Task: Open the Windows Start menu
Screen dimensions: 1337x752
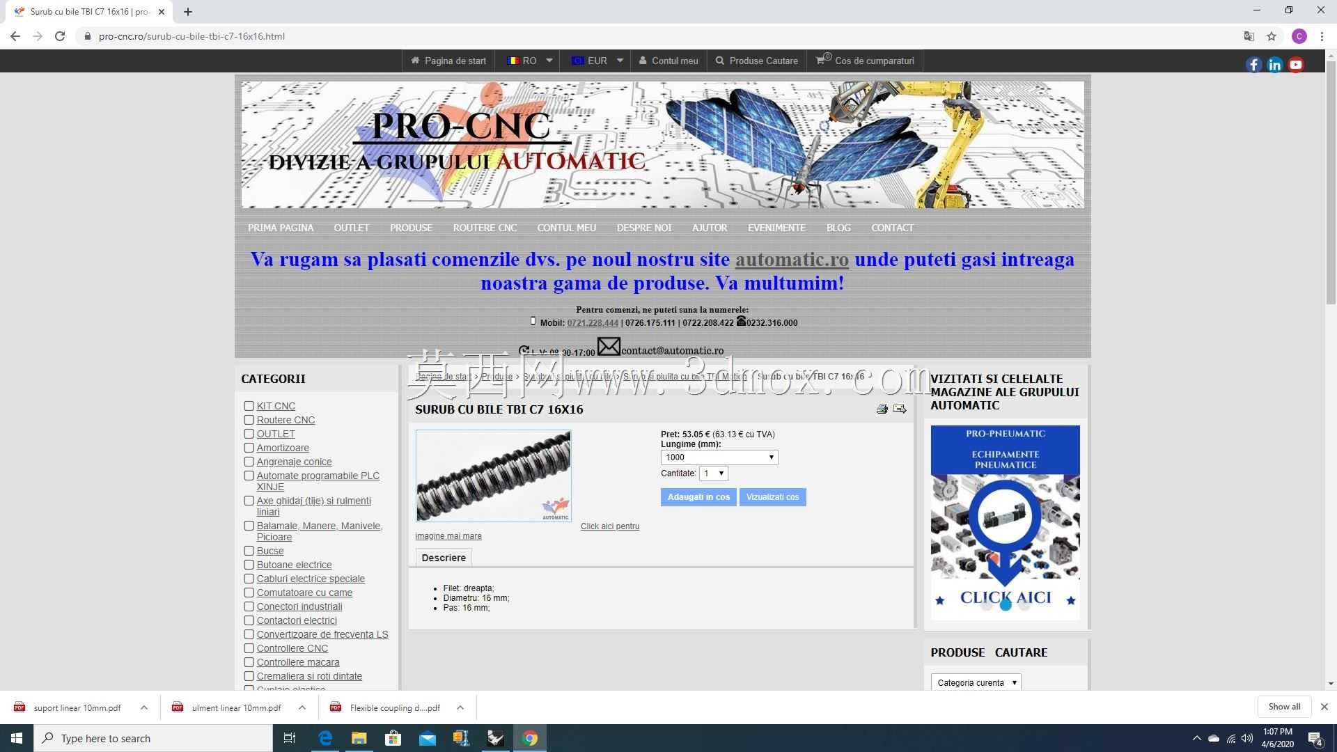Action: click(17, 738)
